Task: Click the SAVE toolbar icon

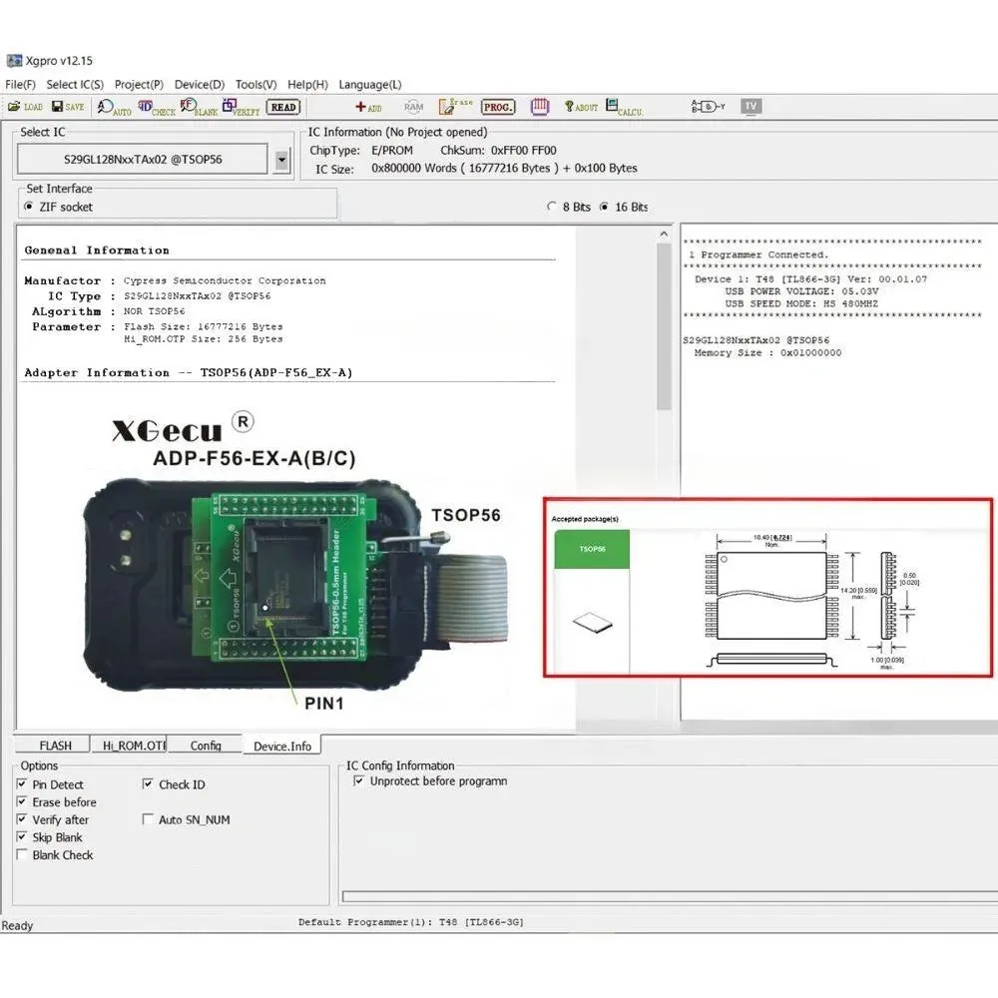Action: [68, 107]
